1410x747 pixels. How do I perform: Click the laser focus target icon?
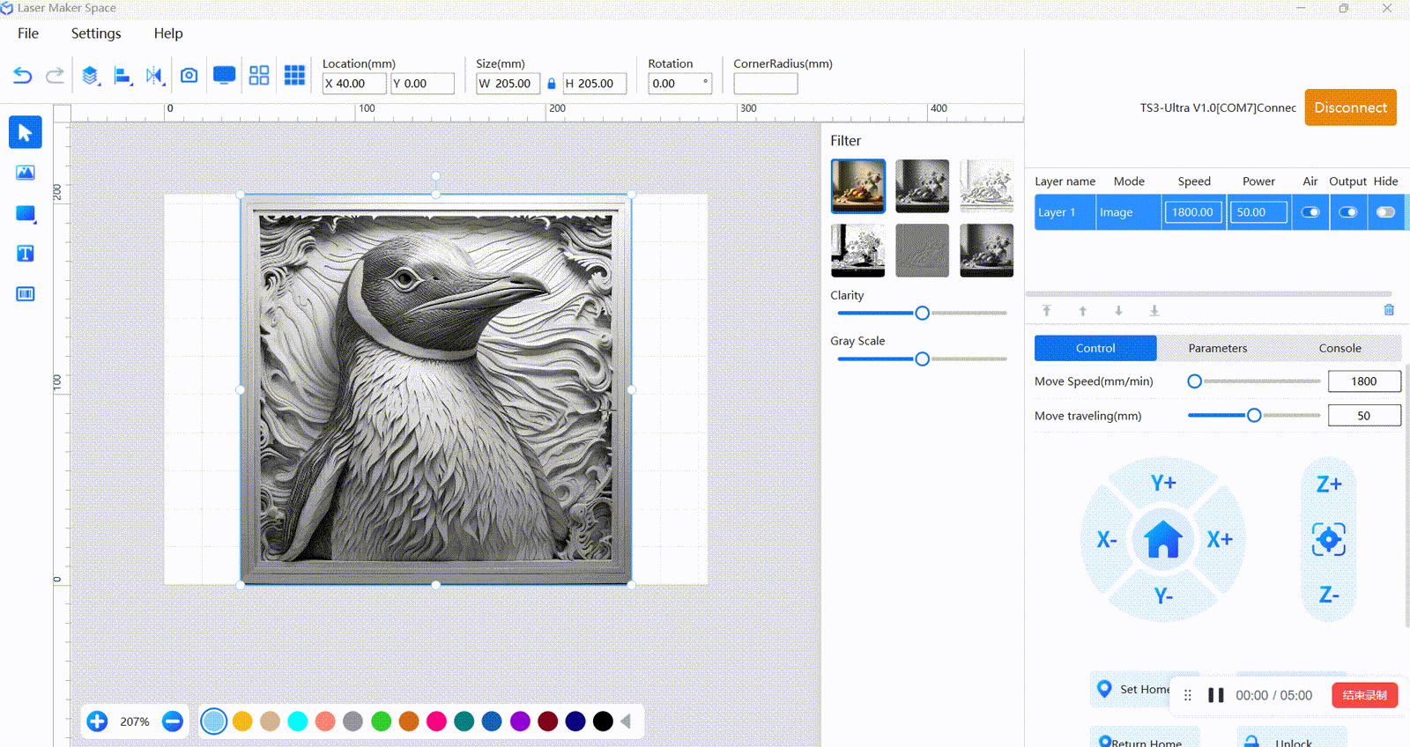click(x=1329, y=539)
